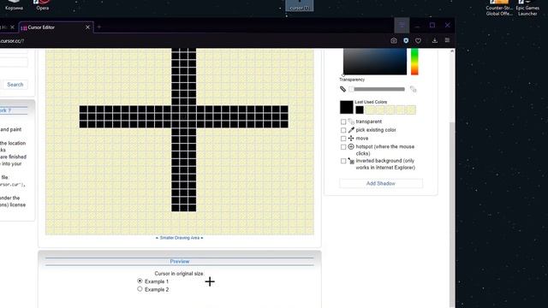Viewport: 548px width, 308px height.
Task: Click the 'Transparency' label
Action: (352, 80)
